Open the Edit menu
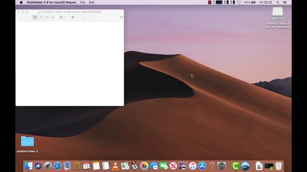307x172 pixels. click(x=92, y=2)
